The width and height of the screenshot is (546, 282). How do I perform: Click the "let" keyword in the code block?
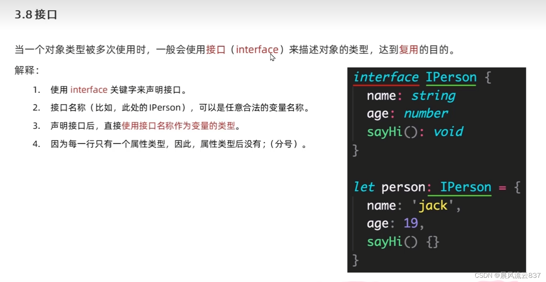click(364, 187)
